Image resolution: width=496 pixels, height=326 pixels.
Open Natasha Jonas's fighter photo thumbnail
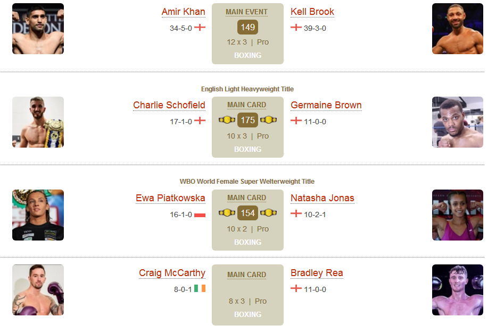[x=457, y=215]
